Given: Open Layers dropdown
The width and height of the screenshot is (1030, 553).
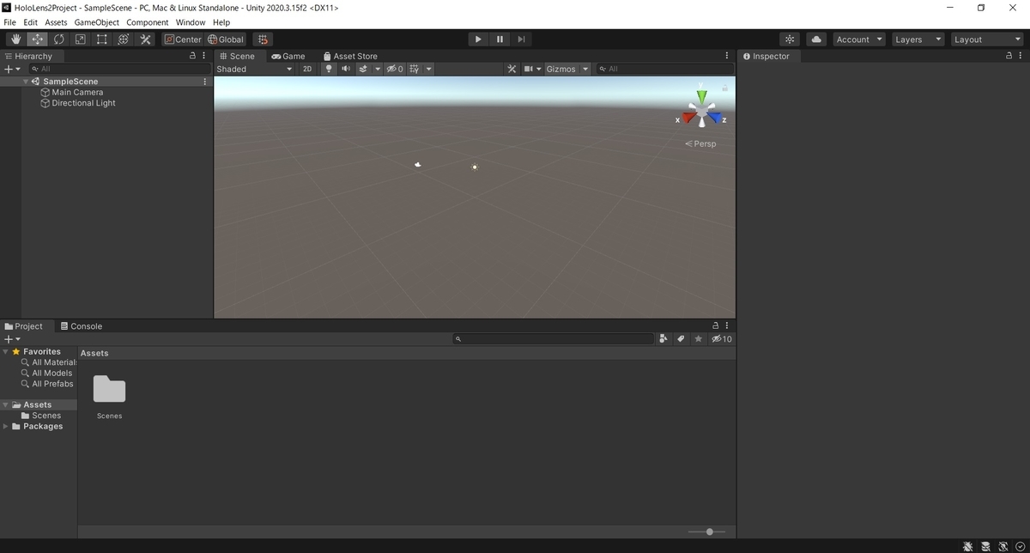Looking at the screenshot, I should 918,39.
